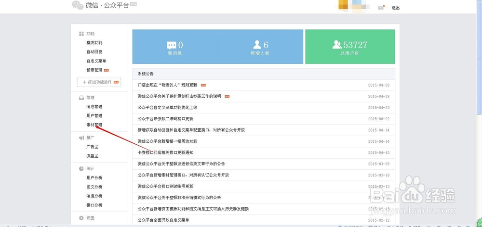This screenshot has height=227, width=482.
Task: Open announcement 新增获取自动回复和自定义菜单配置接口
Action: tap(191, 130)
